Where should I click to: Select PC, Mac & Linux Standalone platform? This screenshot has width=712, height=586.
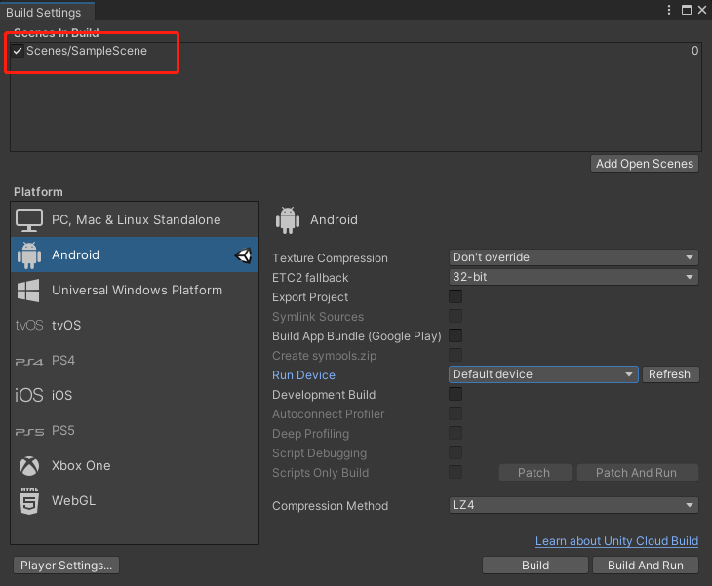pyautogui.click(x=135, y=220)
